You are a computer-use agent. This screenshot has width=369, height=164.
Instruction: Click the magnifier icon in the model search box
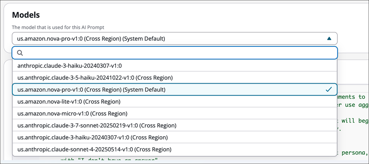[x=20, y=53]
